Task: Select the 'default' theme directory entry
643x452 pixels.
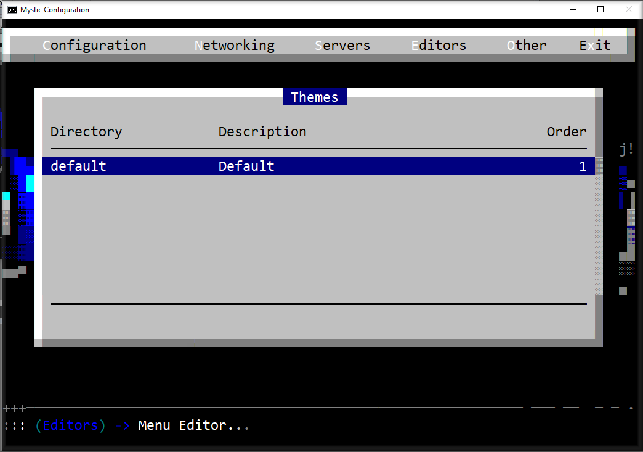Action: tap(78, 166)
